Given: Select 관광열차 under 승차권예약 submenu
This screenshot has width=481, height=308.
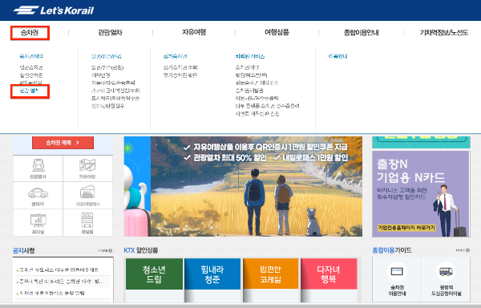Looking at the screenshot, I should [29, 91].
